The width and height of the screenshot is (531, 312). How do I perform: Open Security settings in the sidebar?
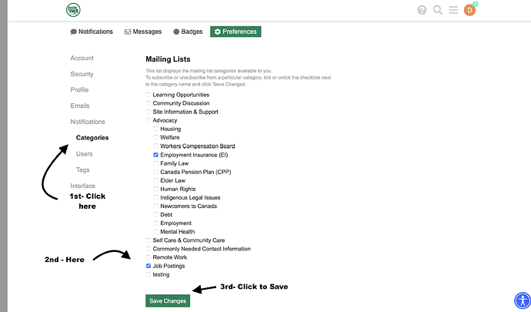click(82, 74)
